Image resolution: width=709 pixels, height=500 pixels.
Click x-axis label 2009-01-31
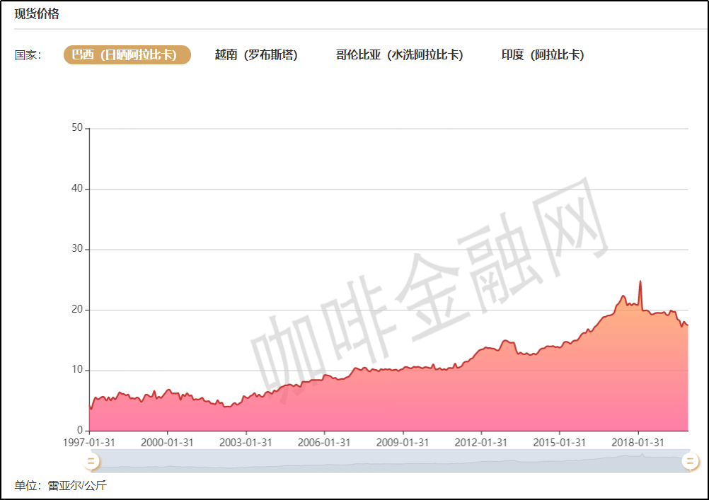pyautogui.click(x=403, y=442)
